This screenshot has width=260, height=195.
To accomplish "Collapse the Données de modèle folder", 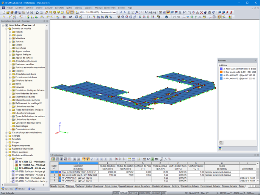I will pyautogui.click(x=6, y=28).
